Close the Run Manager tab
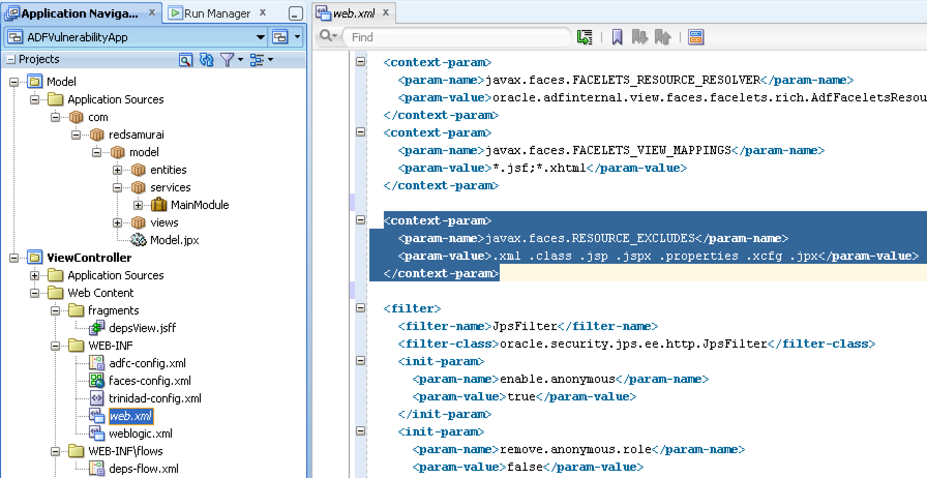This screenshot has width=927, height=478. pyautogui.click(x=263, y=12)
